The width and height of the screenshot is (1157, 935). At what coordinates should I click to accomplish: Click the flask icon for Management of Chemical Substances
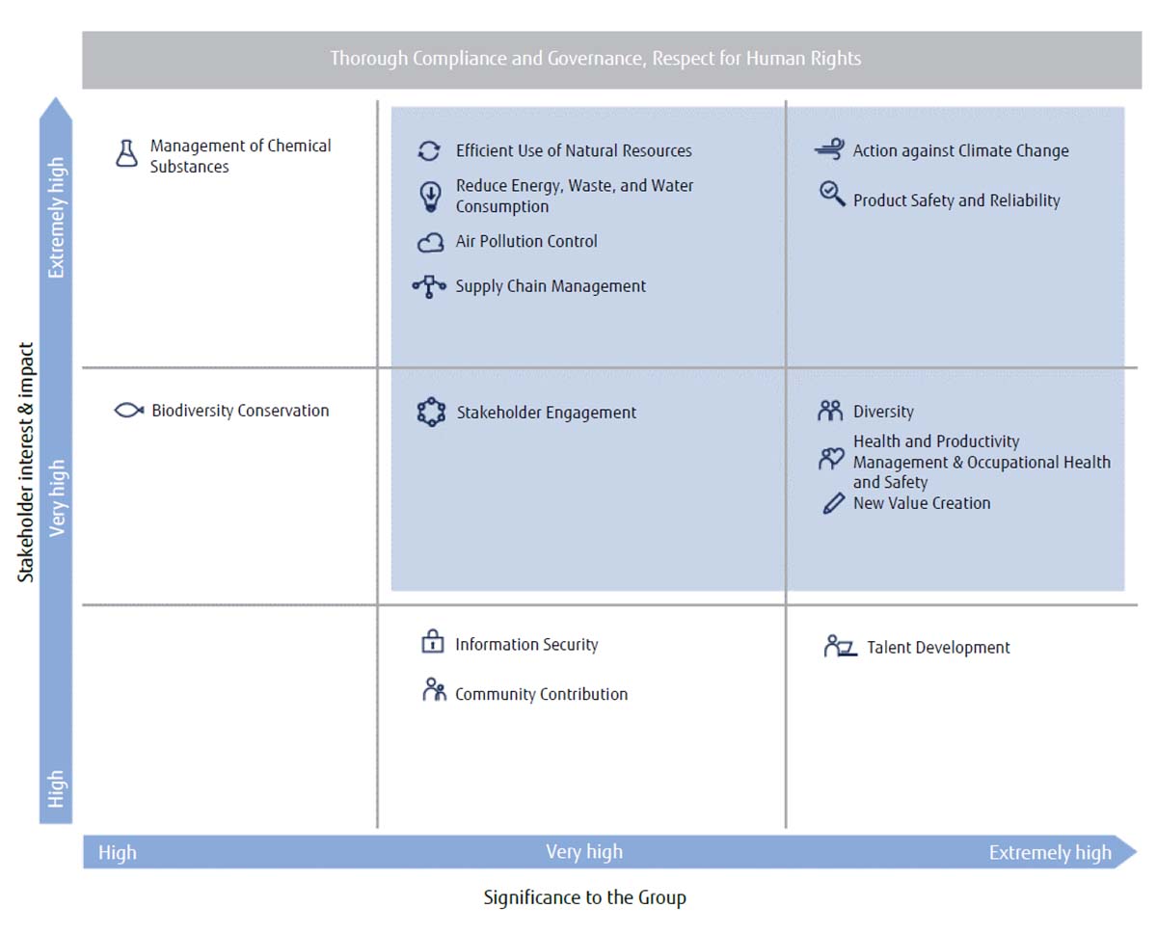coord(126,153)
